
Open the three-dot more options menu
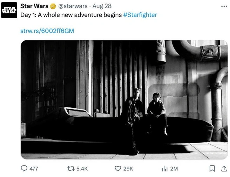point(224,6)
